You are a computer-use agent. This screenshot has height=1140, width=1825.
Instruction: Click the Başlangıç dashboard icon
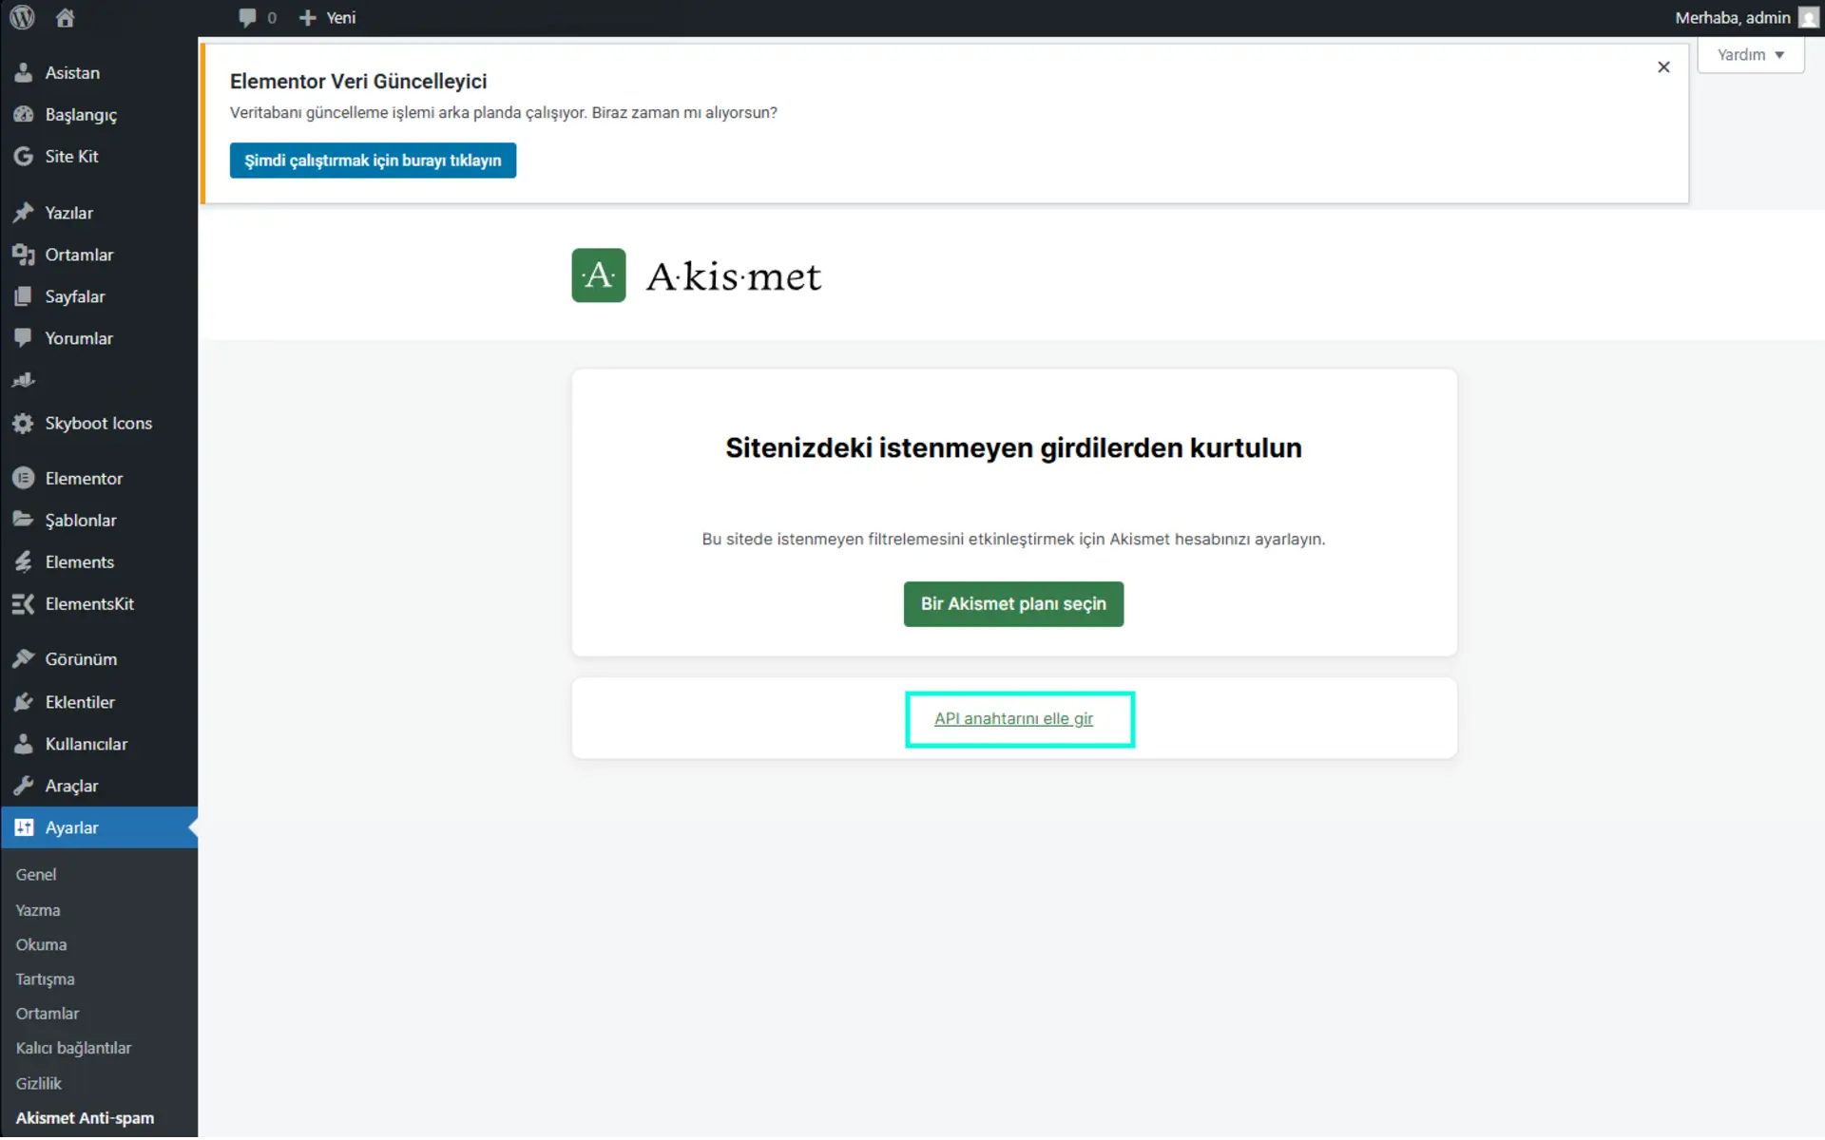[x=24, y=114]
